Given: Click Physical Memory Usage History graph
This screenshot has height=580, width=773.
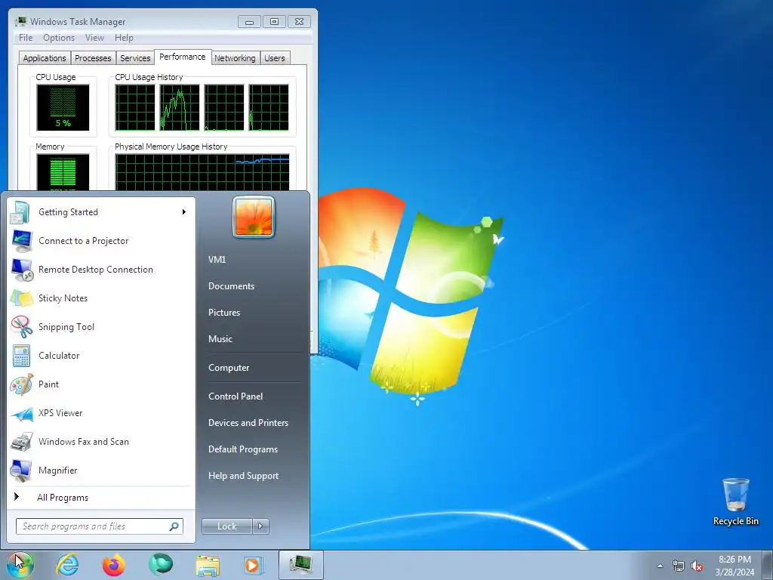Looking at the screenshot, I should coord(202,172).
